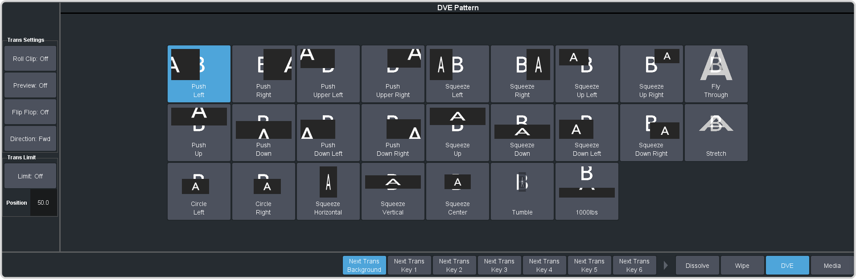The height and width of the screenshot is (279, 856).
Task: Switch to the Wipe transition tab
Action: 742,266
